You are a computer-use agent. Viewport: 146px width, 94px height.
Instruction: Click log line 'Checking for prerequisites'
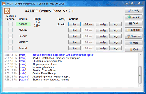47,61
